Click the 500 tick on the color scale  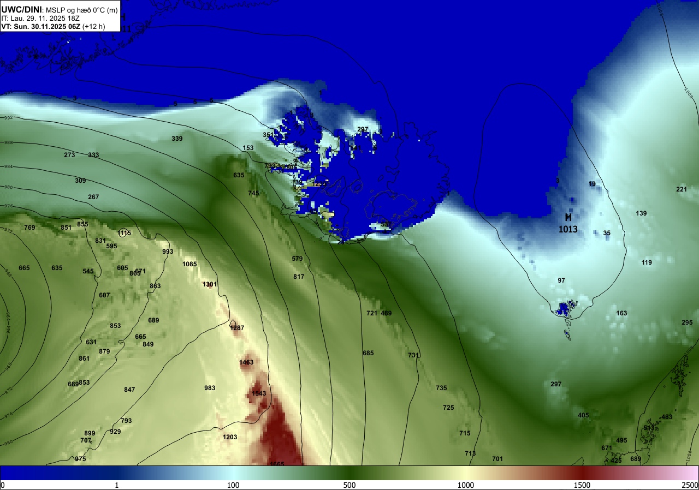pos(349,485)
